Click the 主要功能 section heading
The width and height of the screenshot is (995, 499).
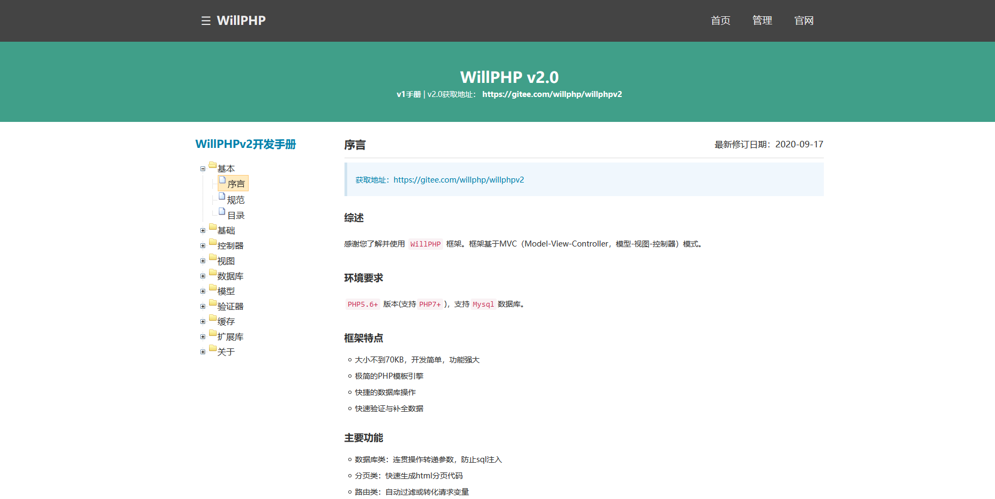pos(363,438)
